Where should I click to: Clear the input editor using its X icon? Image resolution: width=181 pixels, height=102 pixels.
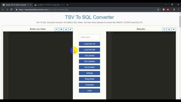(70, 29)
